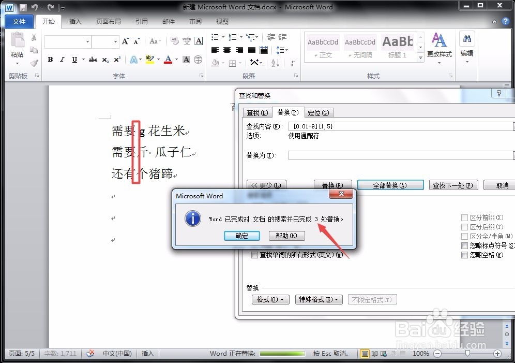The height and width of the screenshot is (363, 515).
Task: Expand the styles gallery
Action: point(420,58)
